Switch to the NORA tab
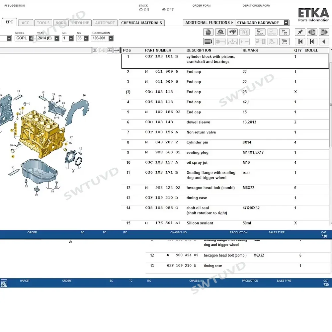 61,23
